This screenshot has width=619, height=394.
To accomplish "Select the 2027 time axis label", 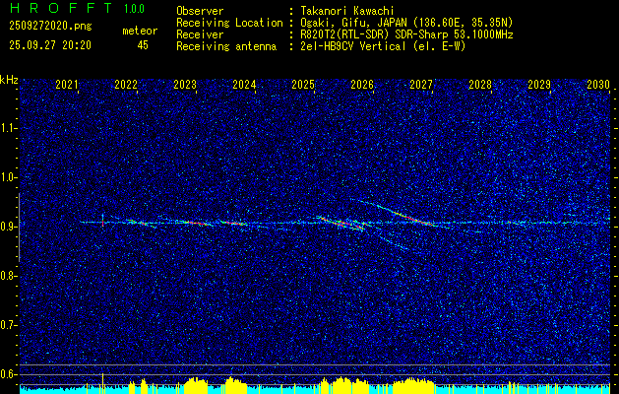I will pos(421,85).
